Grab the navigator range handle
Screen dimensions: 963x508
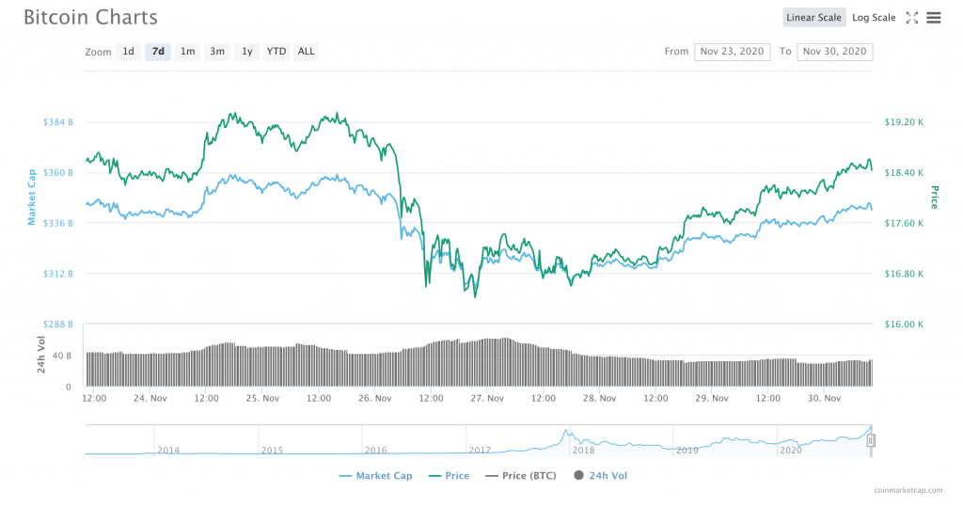[871, 440]
